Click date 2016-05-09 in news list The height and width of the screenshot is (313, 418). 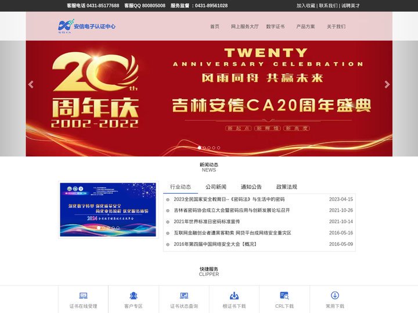tap(341, 244)
